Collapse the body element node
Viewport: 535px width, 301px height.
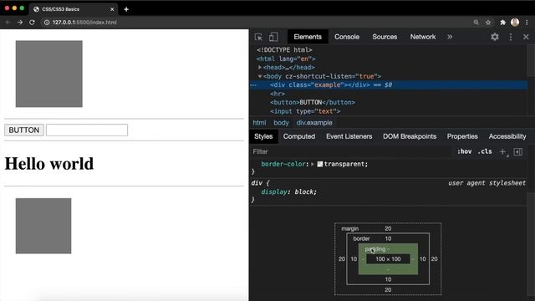pyautogui.click(x=260, y=76)
